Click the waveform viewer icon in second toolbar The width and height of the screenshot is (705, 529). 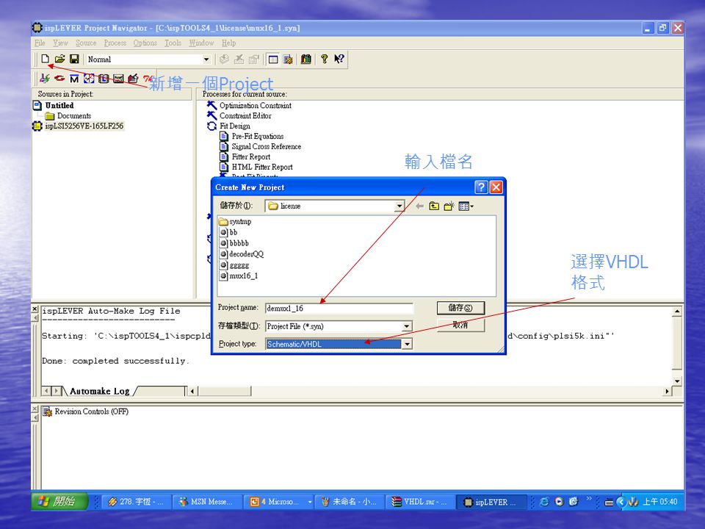(x=118, y=79)
